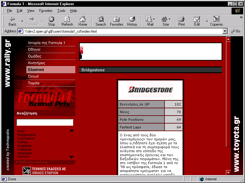245x183 pixels.
Task: Open the Ομάδες section
Action: (51, 56)
